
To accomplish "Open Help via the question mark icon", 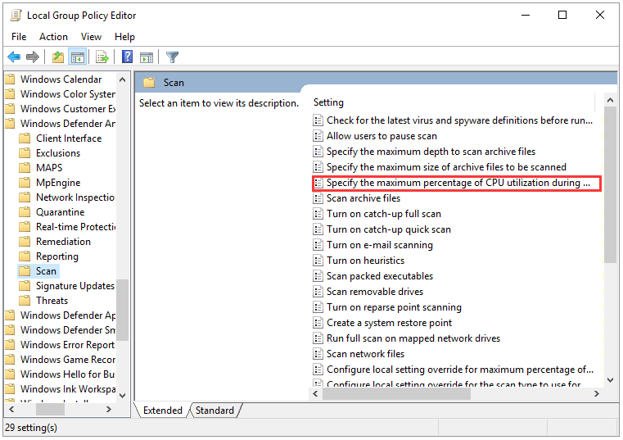I will [127, 57].
